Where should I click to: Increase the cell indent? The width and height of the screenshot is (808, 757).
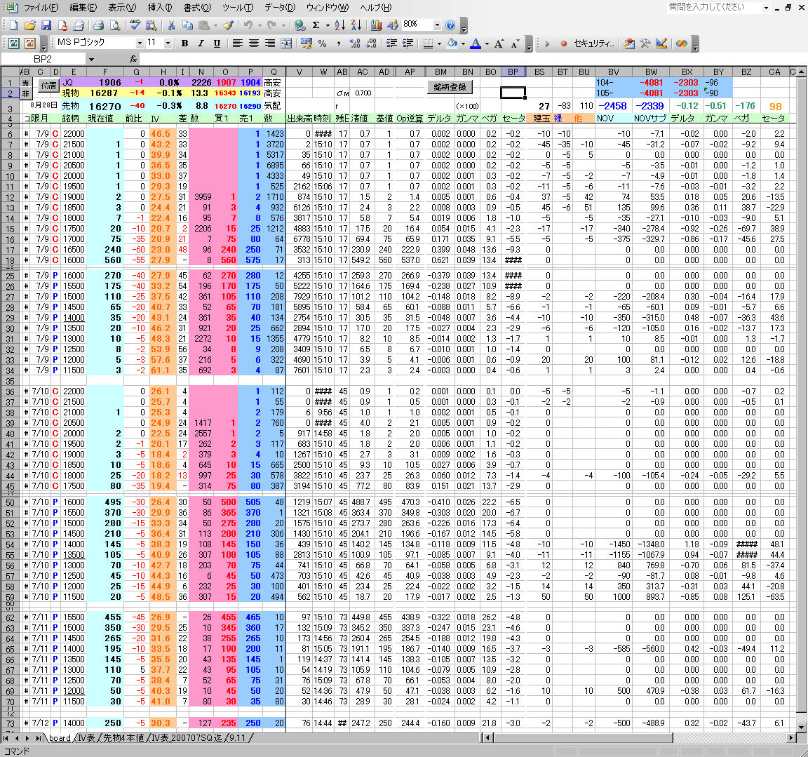pos(408,43)
